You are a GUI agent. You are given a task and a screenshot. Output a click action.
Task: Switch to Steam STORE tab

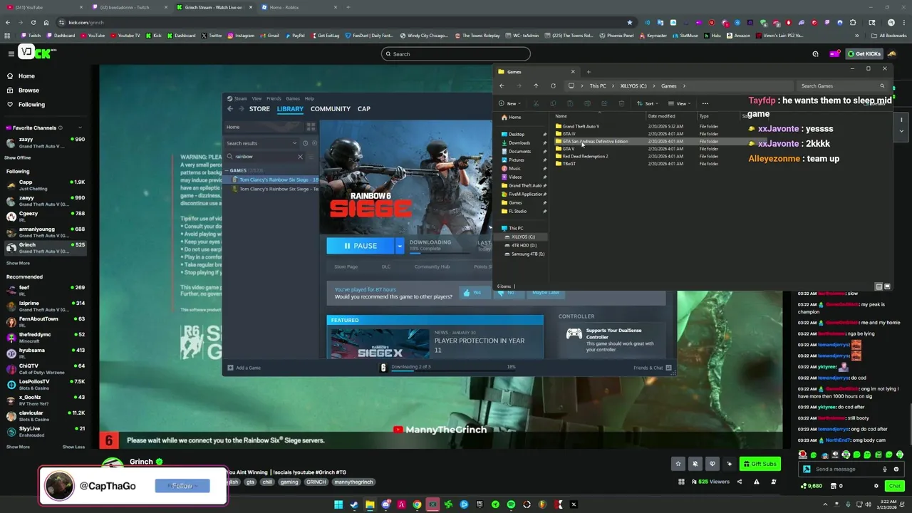pyautogui.click(x=259, y=109)
